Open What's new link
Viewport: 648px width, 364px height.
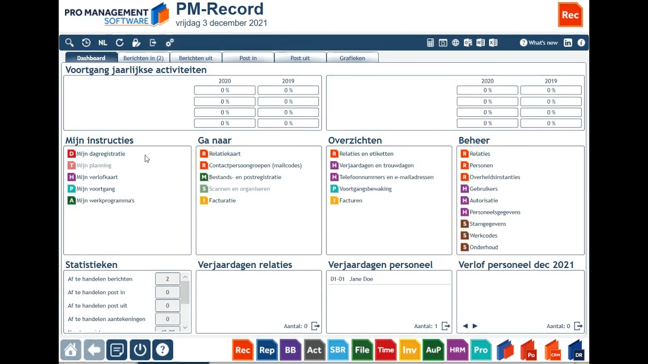click(539, 43)
